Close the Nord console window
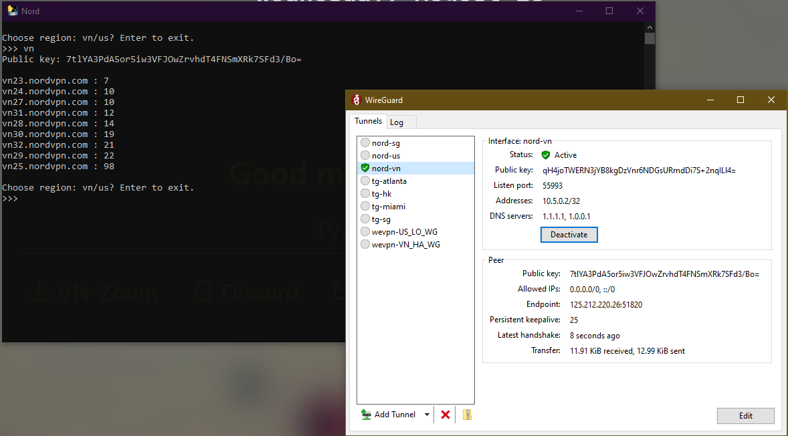This screenshot has width=788, height=436. tap(639, 11)
